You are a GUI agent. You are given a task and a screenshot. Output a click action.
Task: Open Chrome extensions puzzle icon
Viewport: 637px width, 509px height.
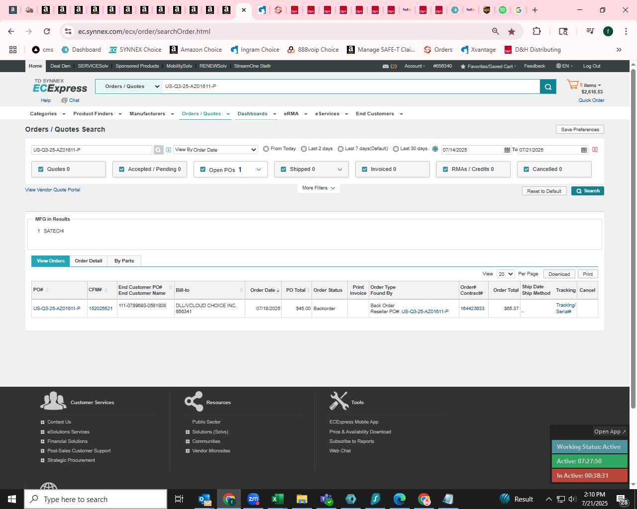tap(536, 31)
